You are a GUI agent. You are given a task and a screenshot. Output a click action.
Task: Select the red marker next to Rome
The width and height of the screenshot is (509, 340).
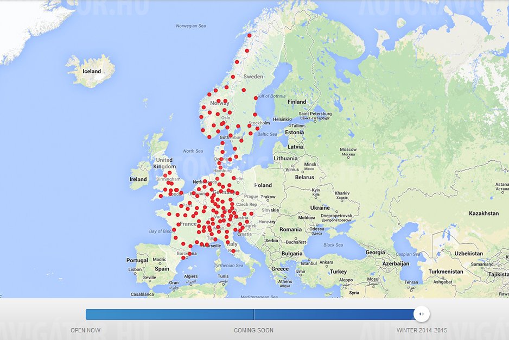(233, 251)
